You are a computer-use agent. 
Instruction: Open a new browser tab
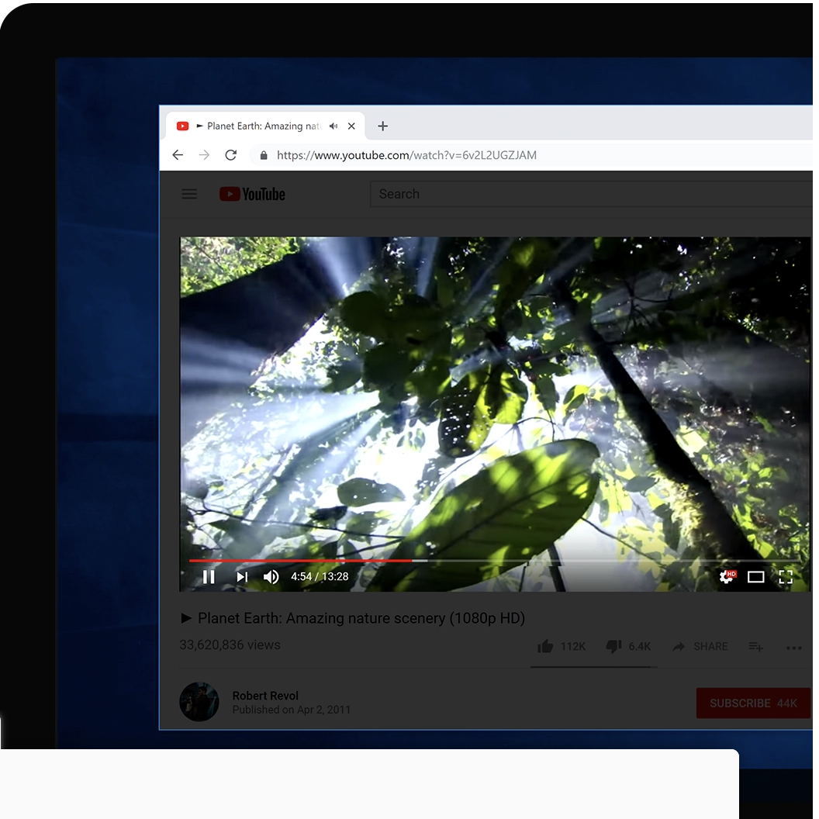tap(383, 126)
